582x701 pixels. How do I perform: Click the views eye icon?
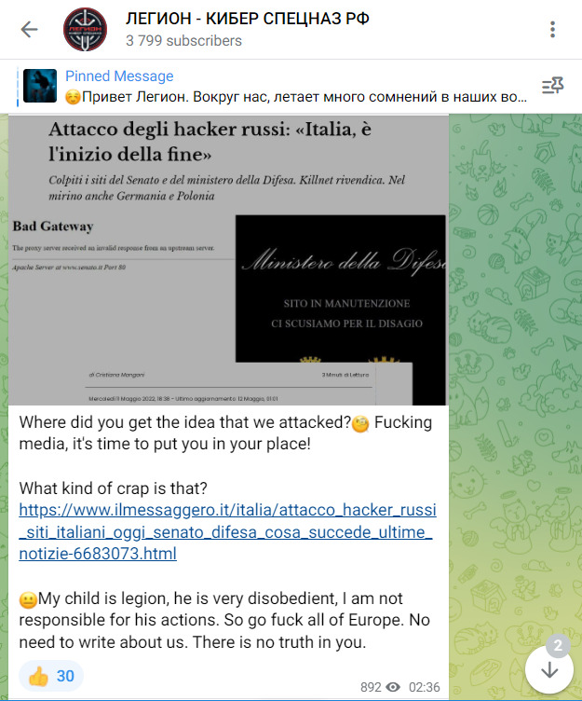coord(393,687)
